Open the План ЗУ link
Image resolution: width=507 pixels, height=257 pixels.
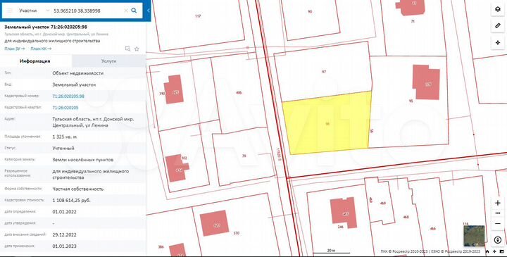tap(15, 49)
